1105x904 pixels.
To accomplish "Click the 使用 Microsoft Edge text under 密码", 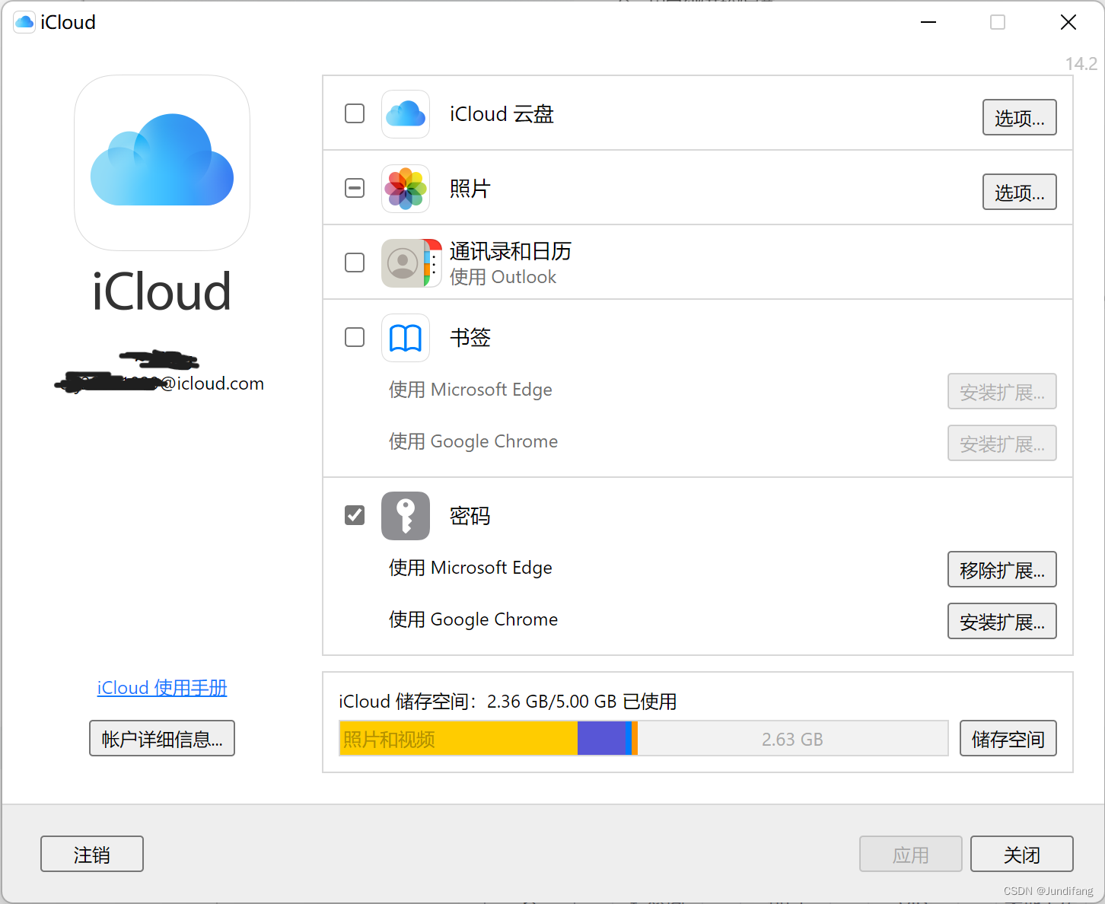I will click(470, 568).
